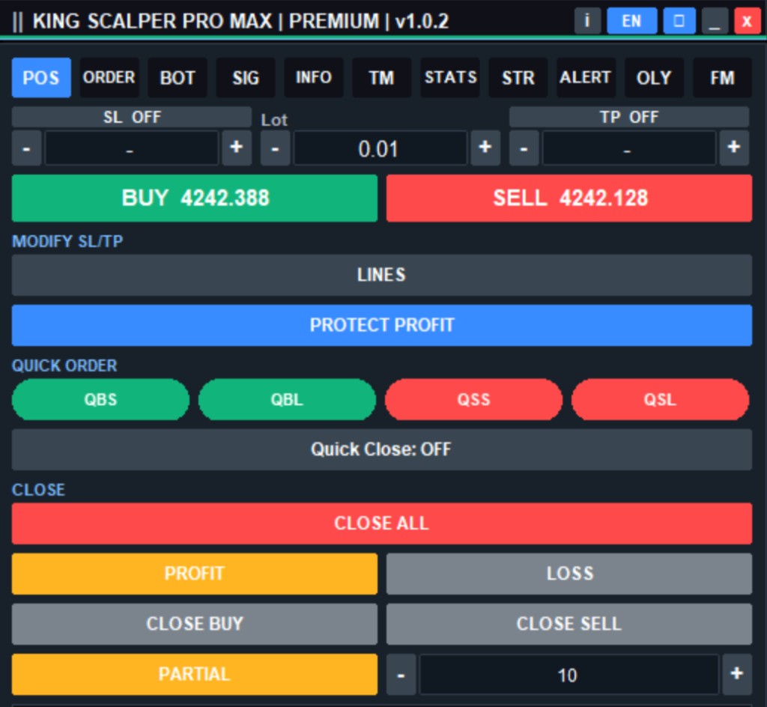The image size is (767, 707).
Task: Activate PROTECT PROFIT
Action: coord(382,325)
